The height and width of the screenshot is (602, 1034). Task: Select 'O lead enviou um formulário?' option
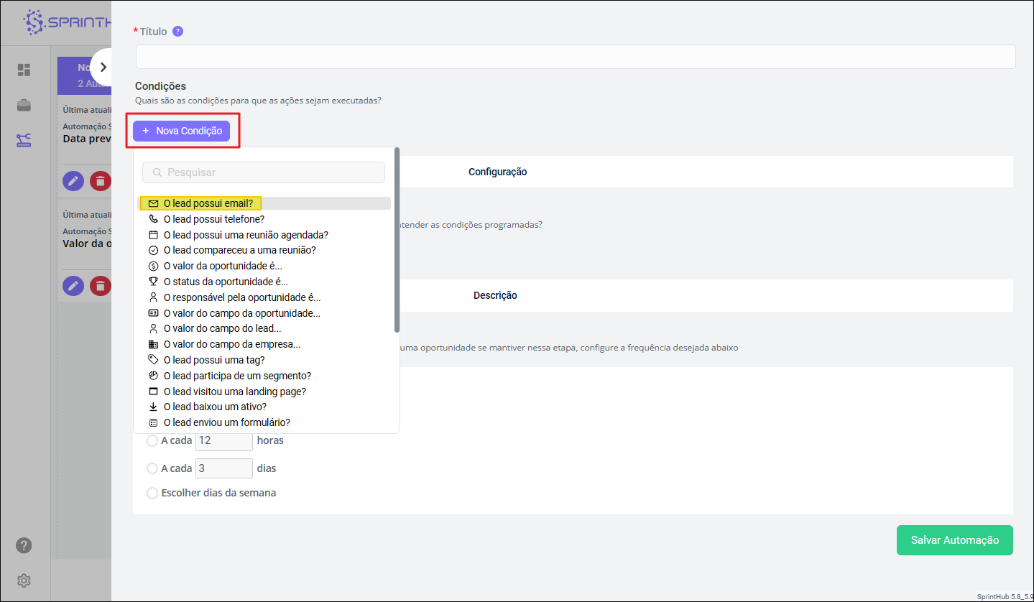tap(226, 422)
